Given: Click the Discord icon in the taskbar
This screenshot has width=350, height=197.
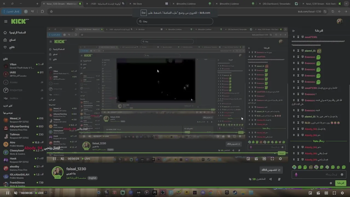Looking at the screenshot, I should click(203, 193).
